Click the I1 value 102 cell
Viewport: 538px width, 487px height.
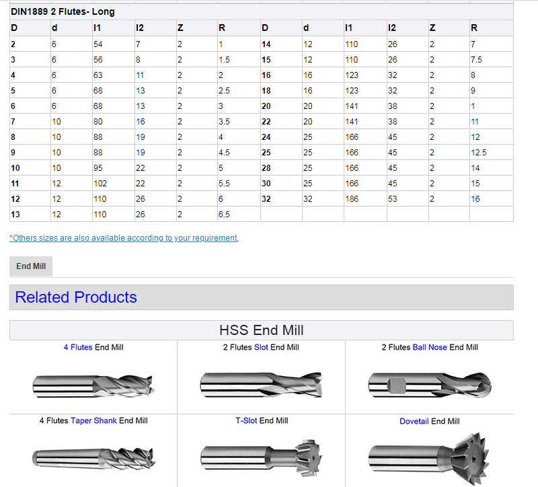[x=113, y=183]
